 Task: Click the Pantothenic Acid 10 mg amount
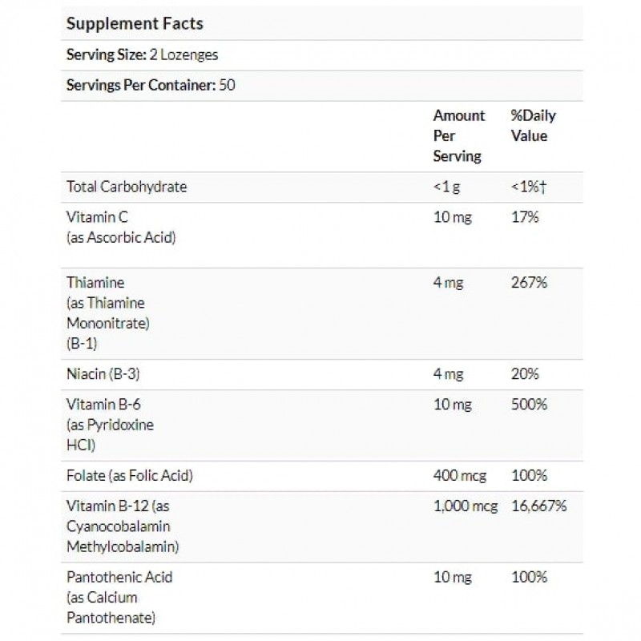tap(453, 577)
